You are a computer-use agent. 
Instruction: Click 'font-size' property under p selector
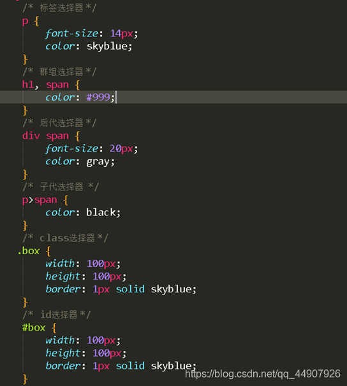click(72, 34)
